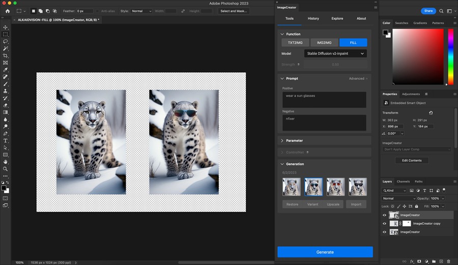Toggle lock image pixels

[x=398, y=207]
